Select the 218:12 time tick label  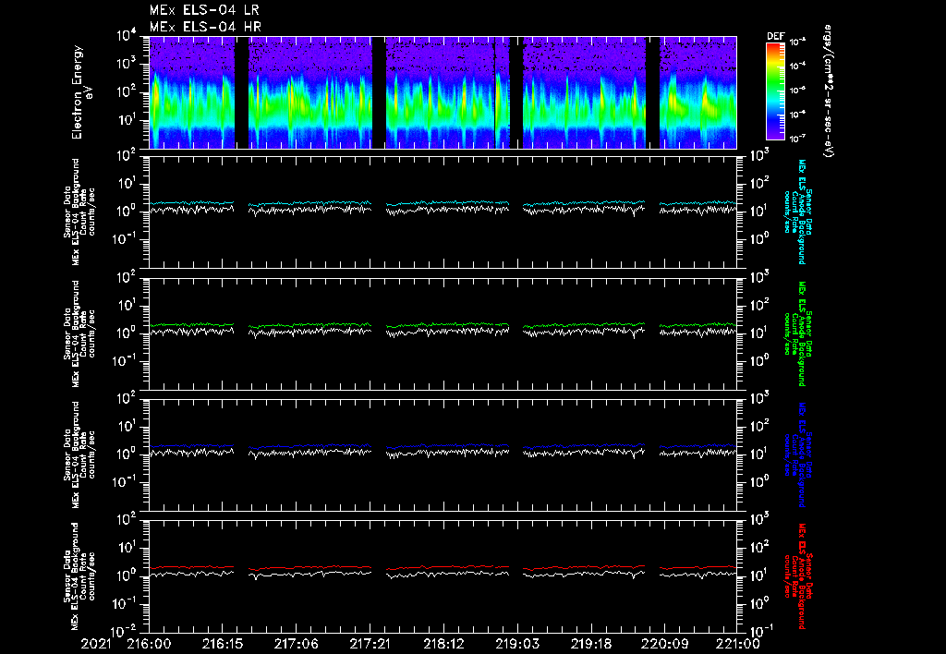(443, 643)
